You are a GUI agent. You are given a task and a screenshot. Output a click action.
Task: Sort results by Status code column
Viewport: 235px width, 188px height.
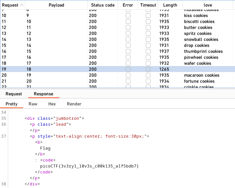[x=103, y=5]
